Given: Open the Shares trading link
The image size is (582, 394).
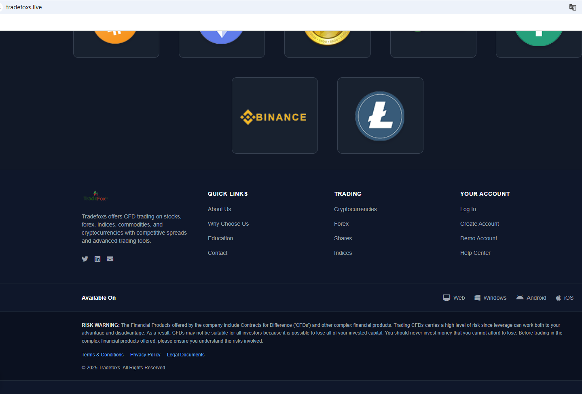Looking at the screenshot, I should [343, 238].
